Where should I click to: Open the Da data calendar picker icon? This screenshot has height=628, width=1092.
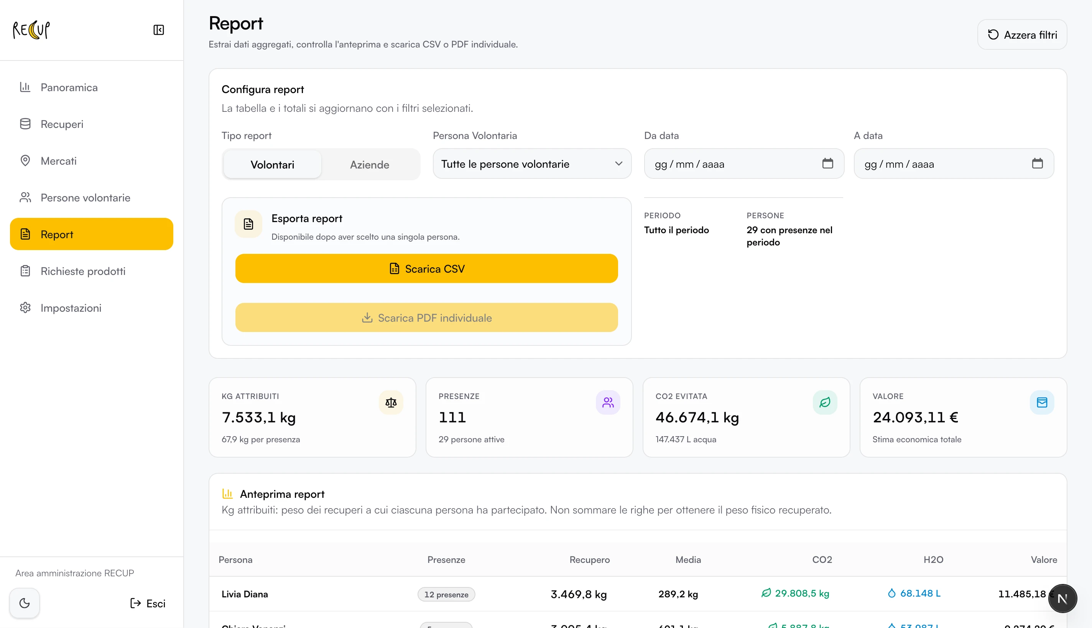pos(827,164)
